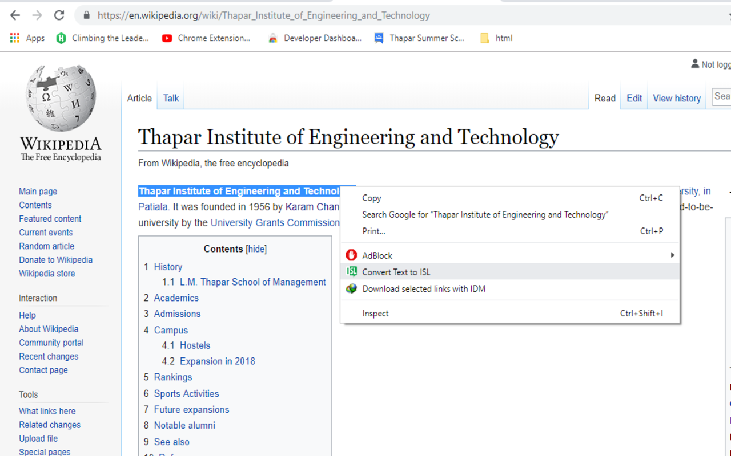Switch to the Talk tab
This screenshot has width=731, height=456.
(171, 98)
